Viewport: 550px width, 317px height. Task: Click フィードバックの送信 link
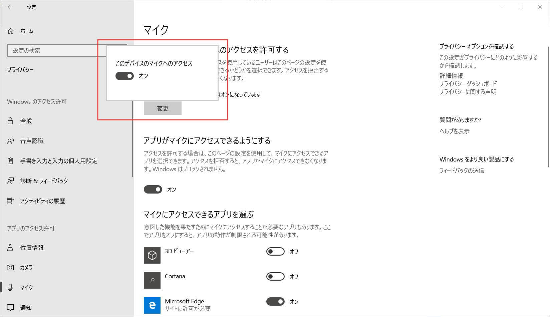[462, 171]
